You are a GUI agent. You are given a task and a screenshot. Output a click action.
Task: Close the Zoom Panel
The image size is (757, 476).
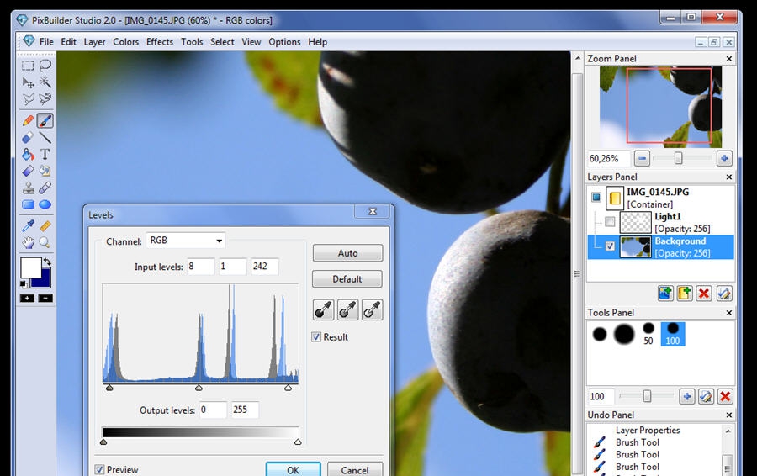[729, 58]
